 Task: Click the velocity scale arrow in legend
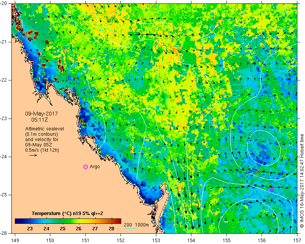click(33, 155)
